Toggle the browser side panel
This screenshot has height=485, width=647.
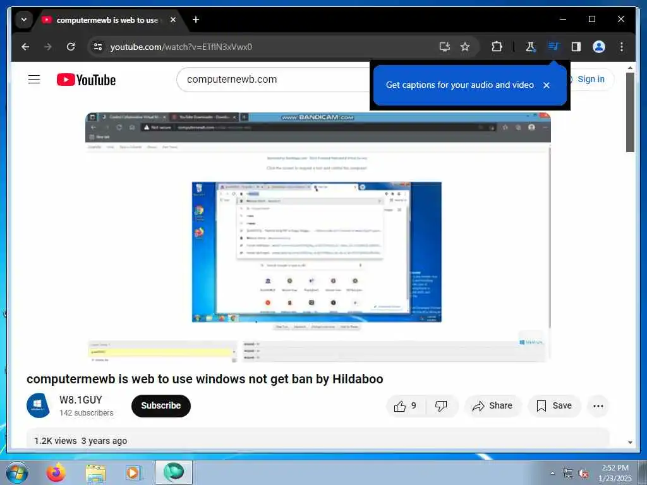[576, 47]
